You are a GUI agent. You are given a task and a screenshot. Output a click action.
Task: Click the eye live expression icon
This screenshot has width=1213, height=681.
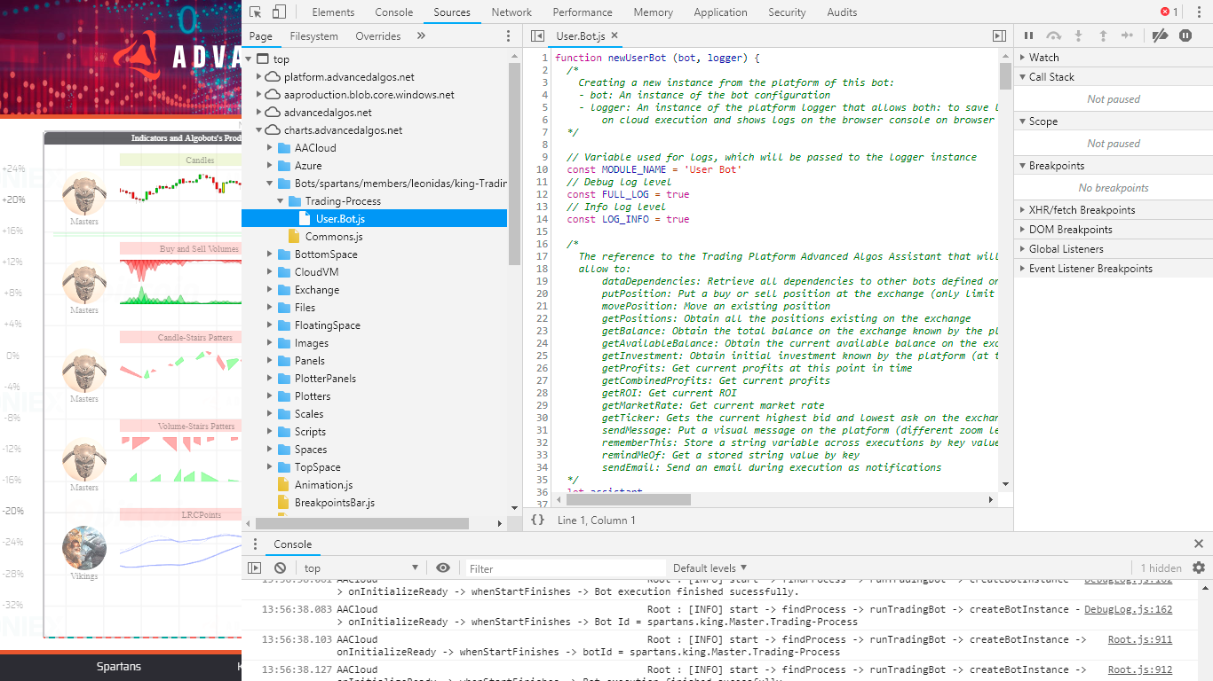pyautogui.click(x=443, y=568)
